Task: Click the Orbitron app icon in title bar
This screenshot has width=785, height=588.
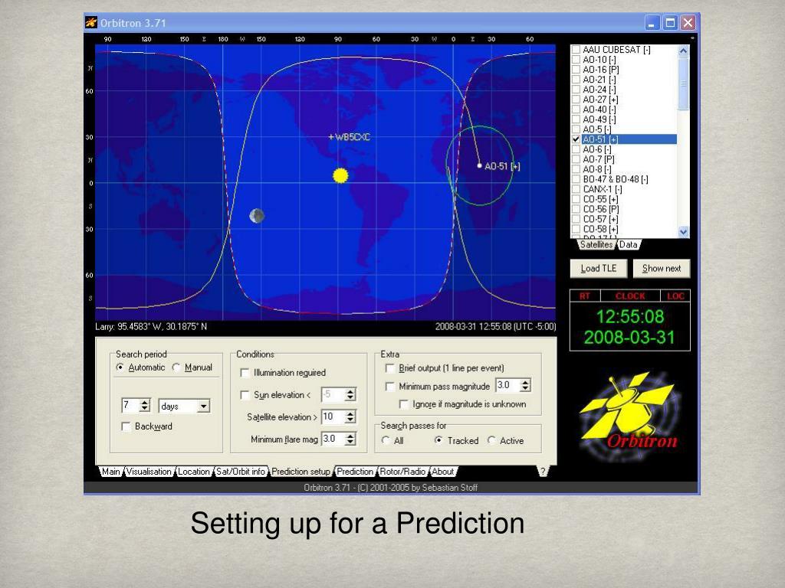Action: click(91, 22)
